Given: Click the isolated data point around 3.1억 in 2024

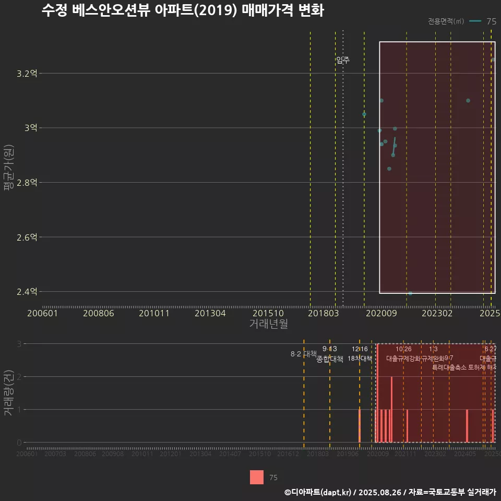Looking at the screenshot, I should pyautogui.click(x=468, y=101).
